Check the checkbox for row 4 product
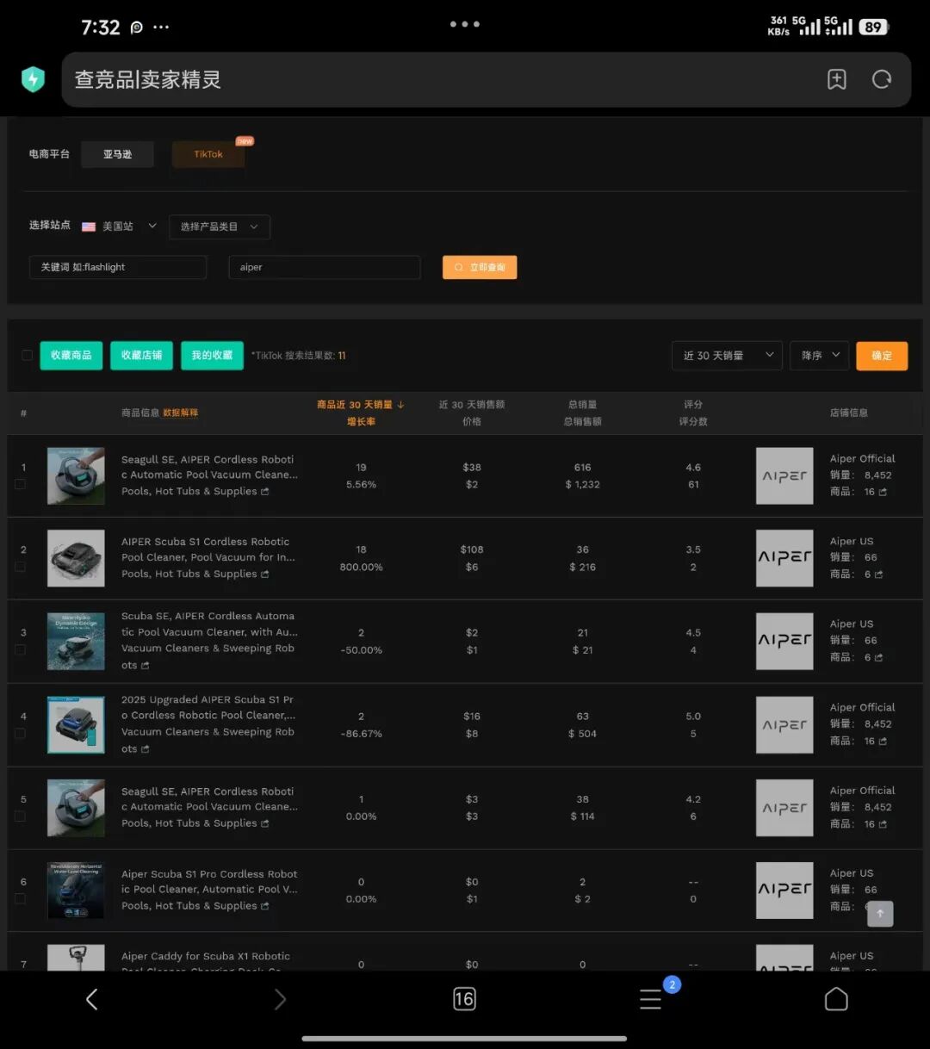The width and height of the screenshot is (930, 1049). tap(20, 733)
